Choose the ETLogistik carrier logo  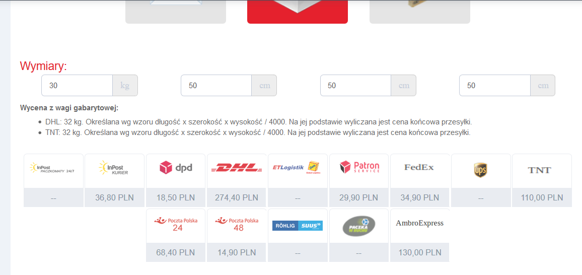[298, 168]
